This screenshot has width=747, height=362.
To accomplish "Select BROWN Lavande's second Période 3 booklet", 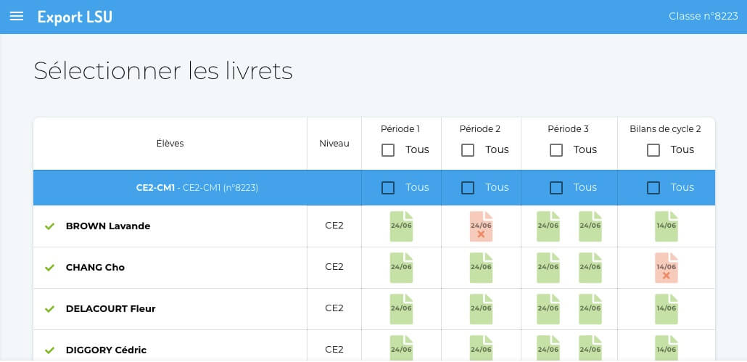I will tap(590, 226).
